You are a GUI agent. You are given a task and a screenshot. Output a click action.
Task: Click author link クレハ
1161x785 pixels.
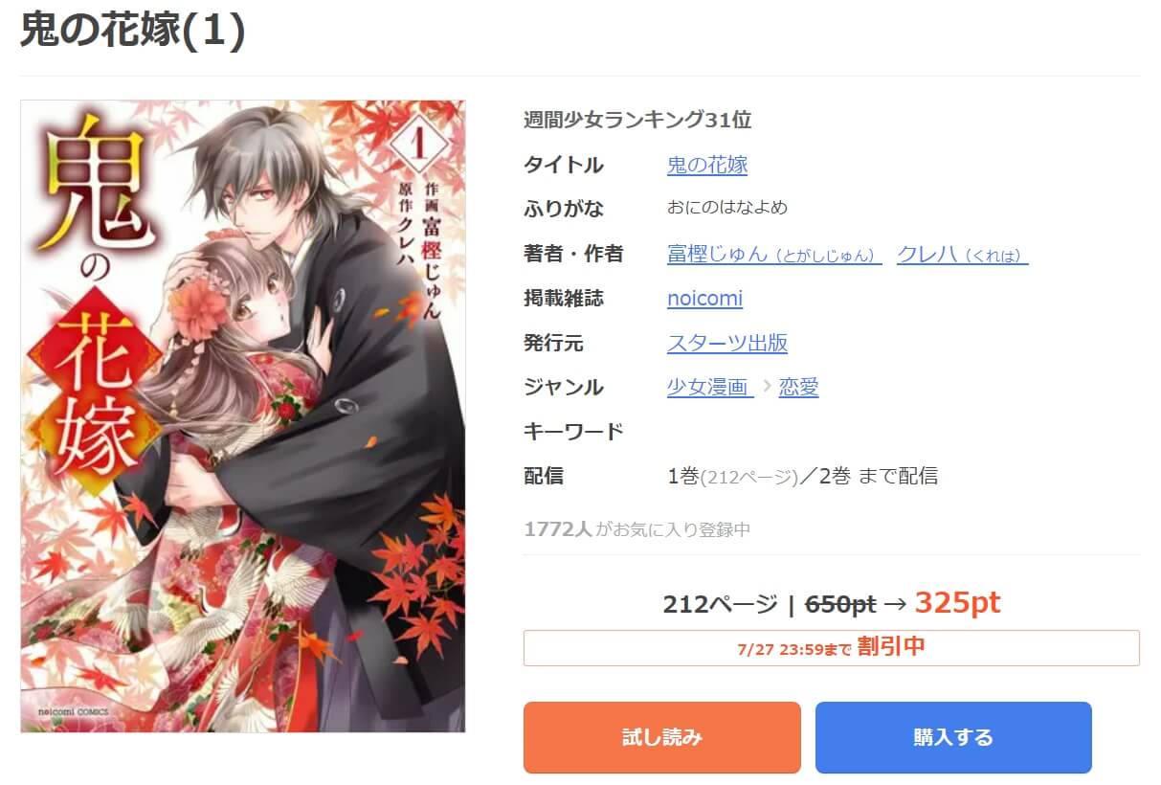pyautogui.click(x=962, y=254)
